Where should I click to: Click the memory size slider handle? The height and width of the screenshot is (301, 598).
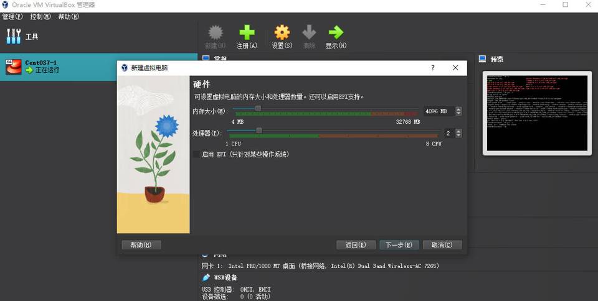point(258,109)
